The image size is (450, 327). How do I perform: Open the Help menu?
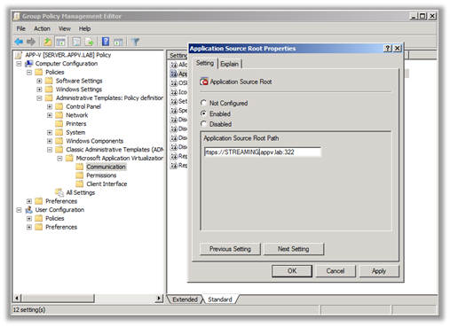click(84, 28)
